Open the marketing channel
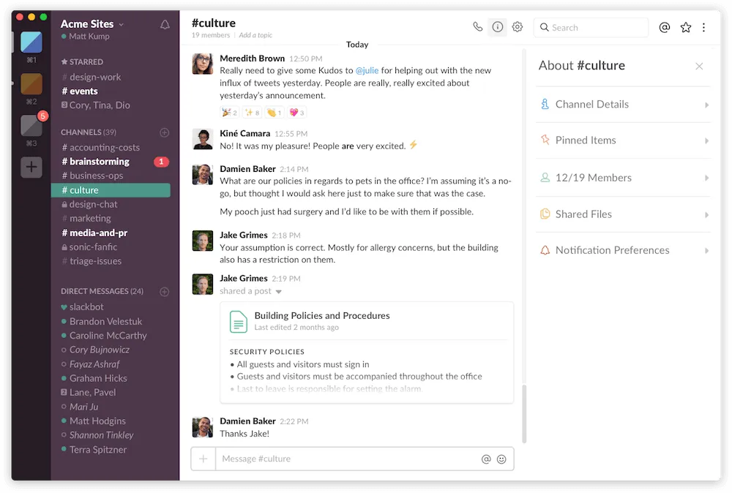732x493 pixels. [x=86, y=218]
